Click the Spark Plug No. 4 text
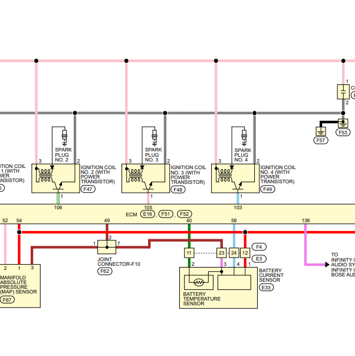Viewport: 355px width, 356px height. [x=243, y=155]
